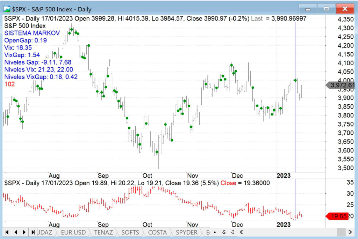Click the SISTEMA MARKOV label

pyautogui.click(x=32, y=33)
